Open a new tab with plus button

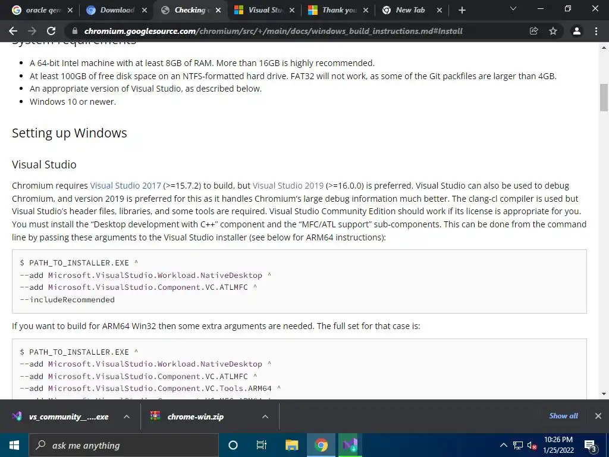pyautogui.click(x=462, y=10)
